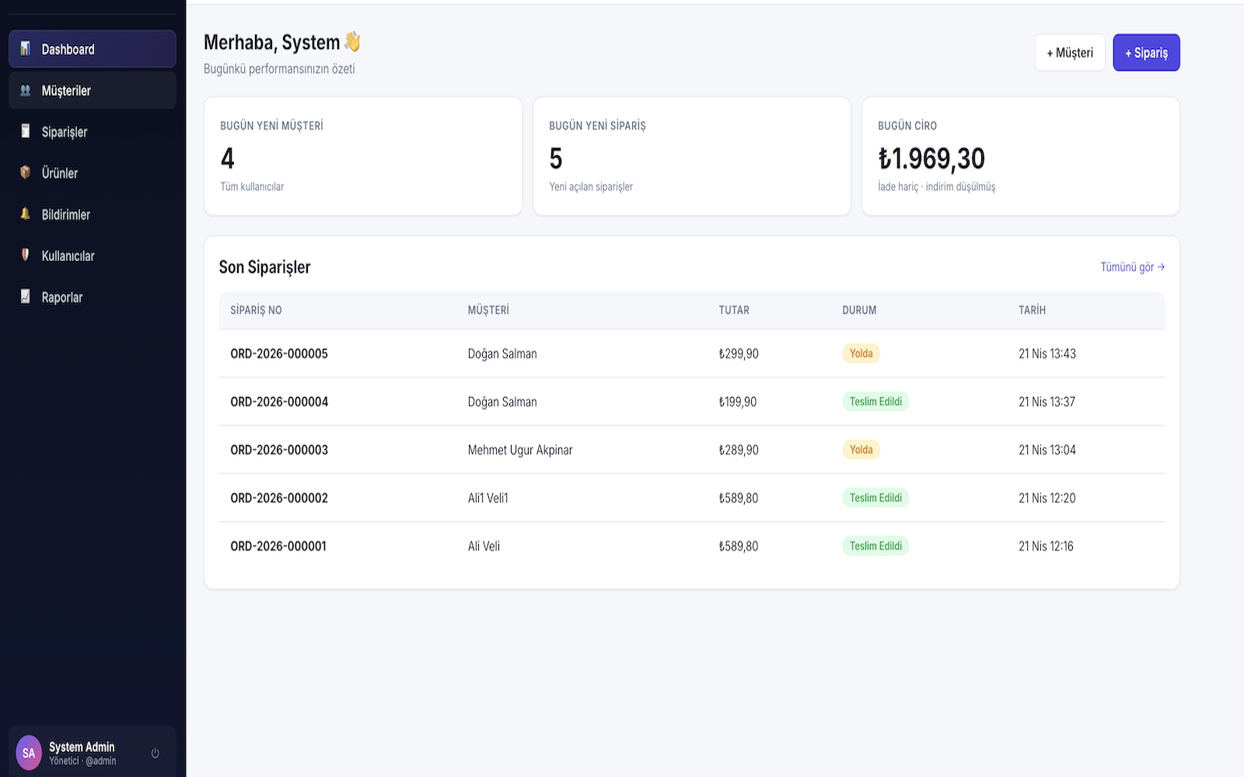This screenshot has width=1244, height=777.
Task: Open the Tümünü gör link
Action: click(x=1132, y=267)
